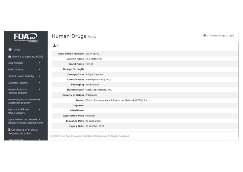Click generic name Cholecalciferol

coord(94,59)
